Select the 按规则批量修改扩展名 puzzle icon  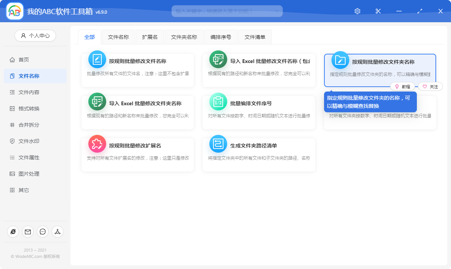tap(97, 145)
